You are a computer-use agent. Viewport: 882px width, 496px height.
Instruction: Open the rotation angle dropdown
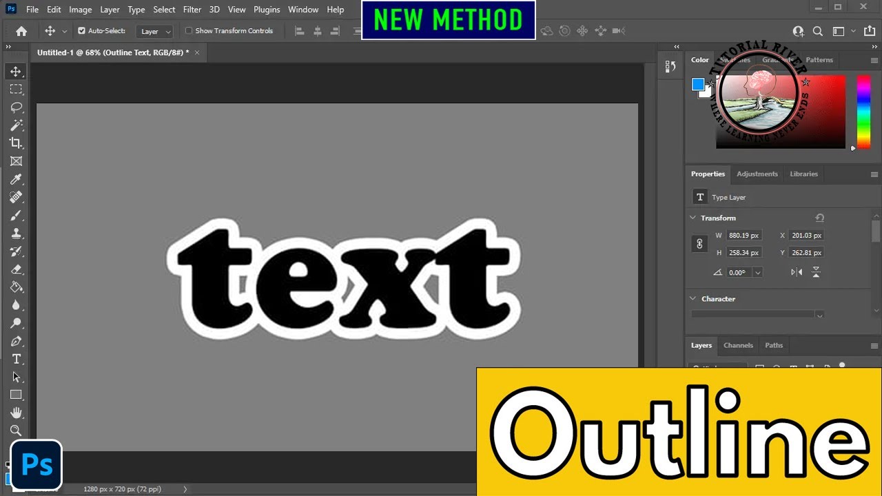point(758,273)
